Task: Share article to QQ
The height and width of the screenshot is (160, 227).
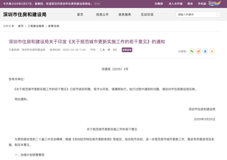Action: [x=205, y=51]
